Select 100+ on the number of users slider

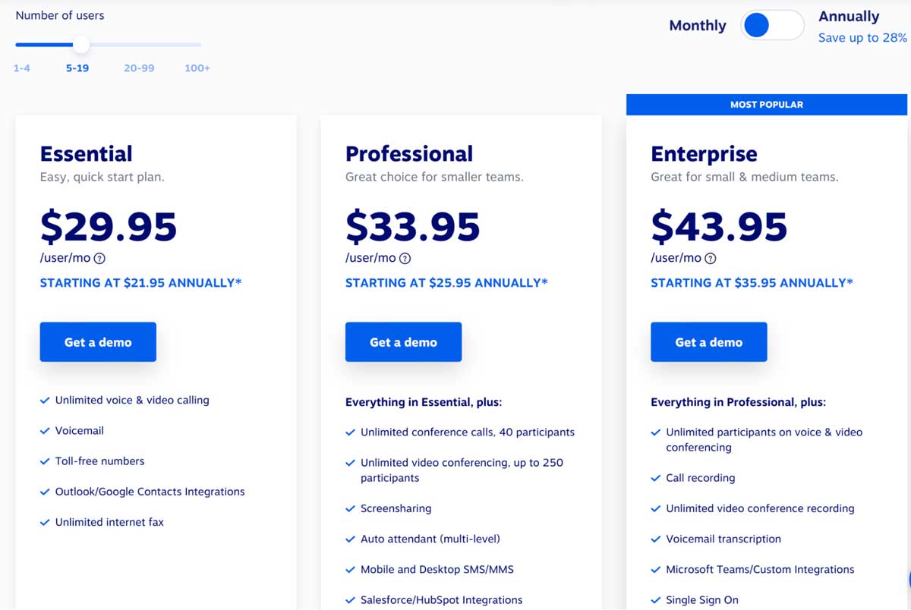(197, 44)
